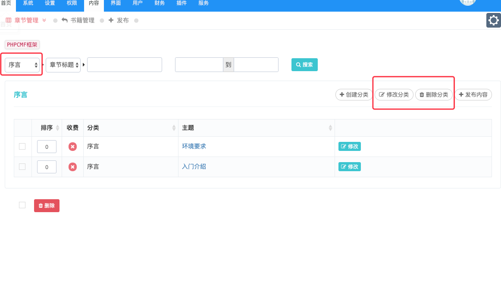The width and height of the screenshot is (501, 282).
Task: Click the 搜索 search button
Action: pos(304,65)
